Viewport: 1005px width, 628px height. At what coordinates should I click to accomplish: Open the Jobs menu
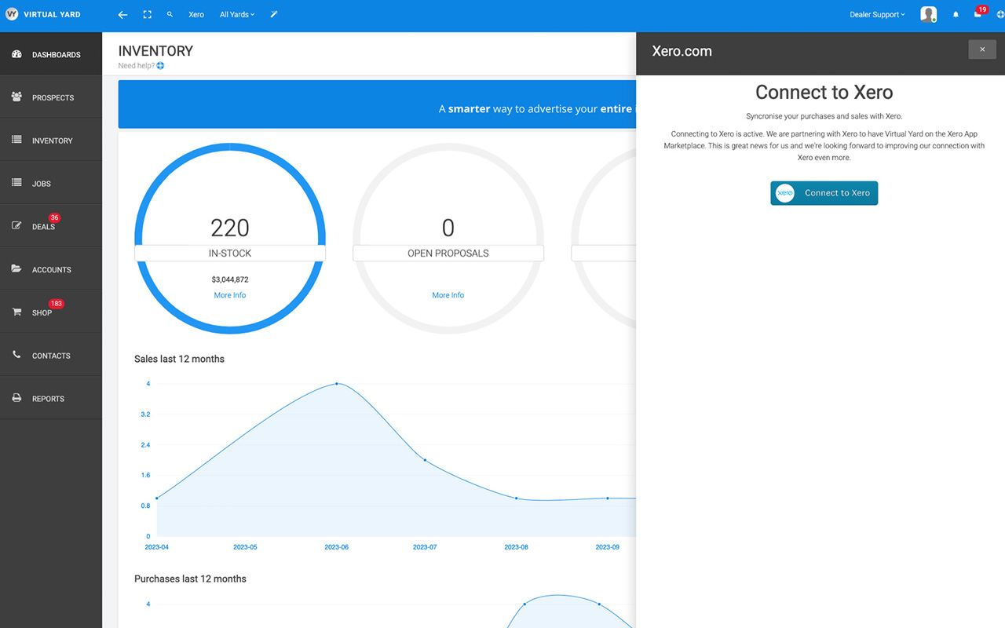pyautogui.click(x=51, y=183)
